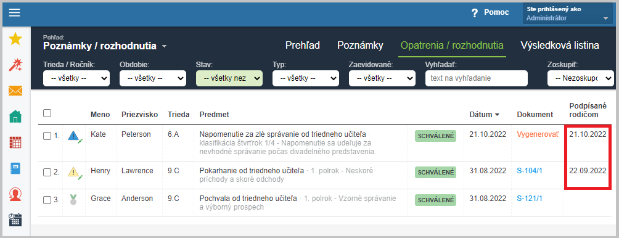Open the magic wand wizard icon
619x238 pixels.
click(x=15, y=65)
